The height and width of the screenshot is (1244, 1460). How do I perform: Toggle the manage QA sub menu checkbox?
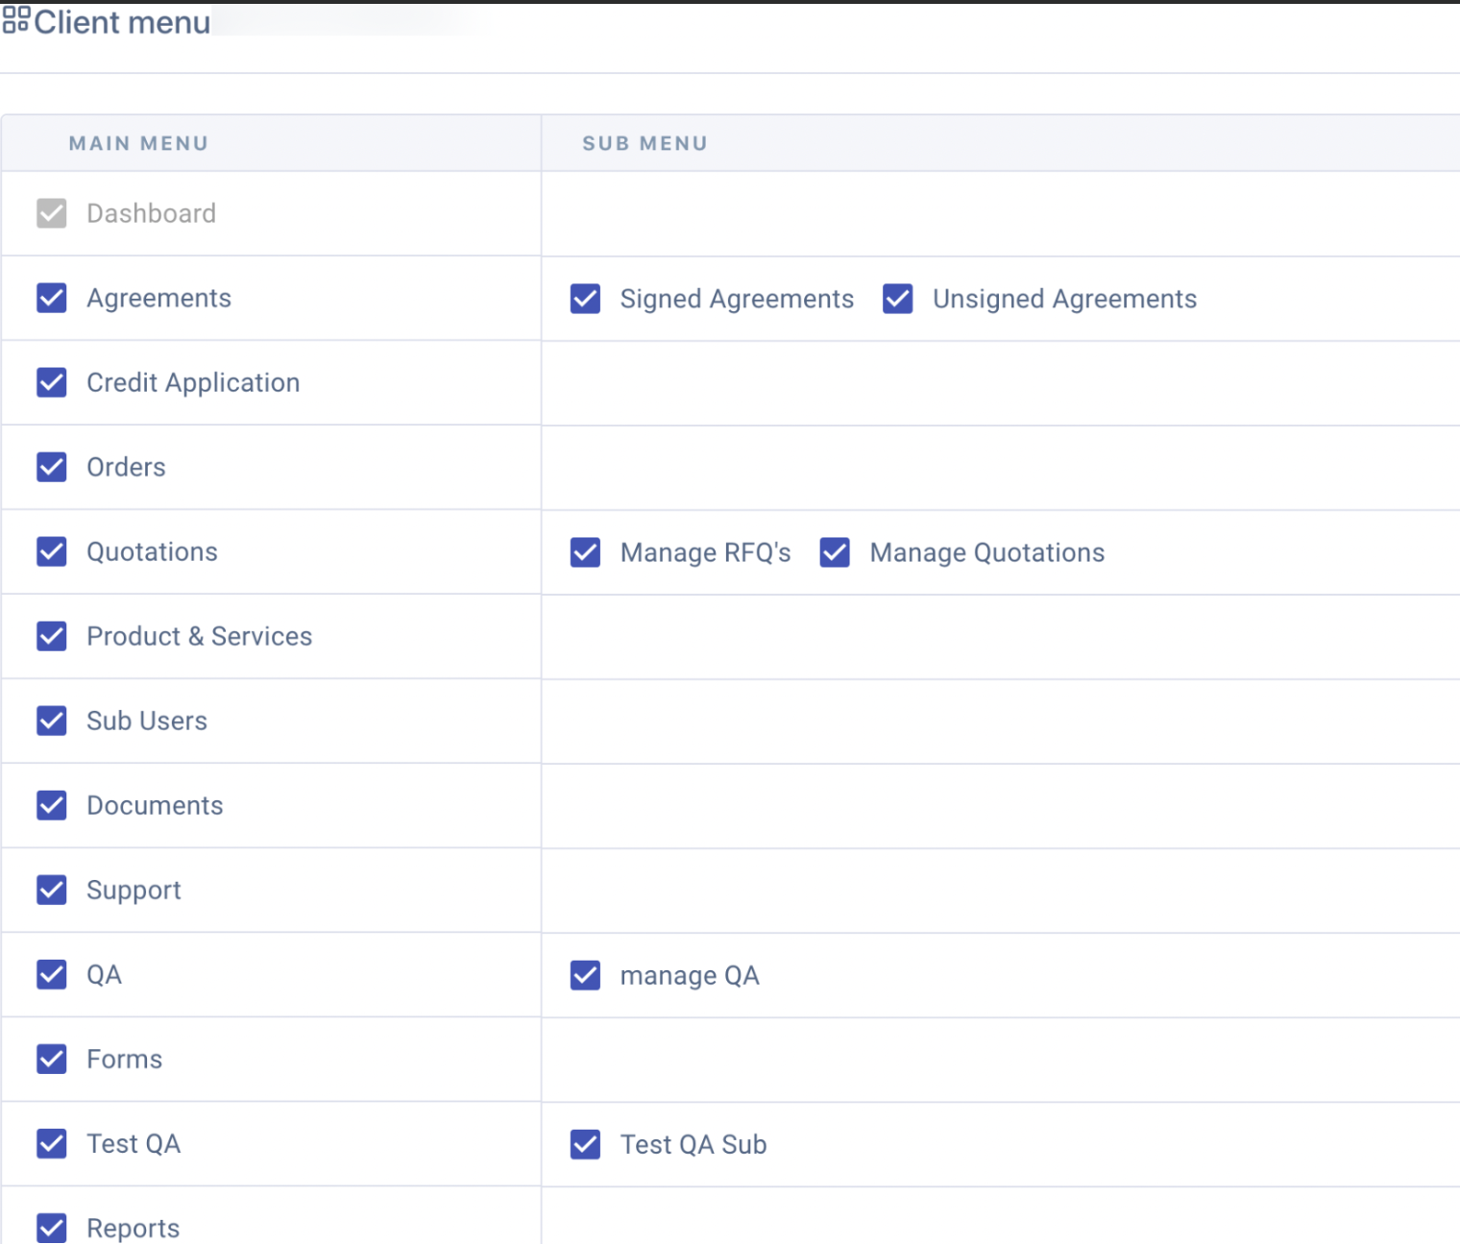click(x=585, y=975)
